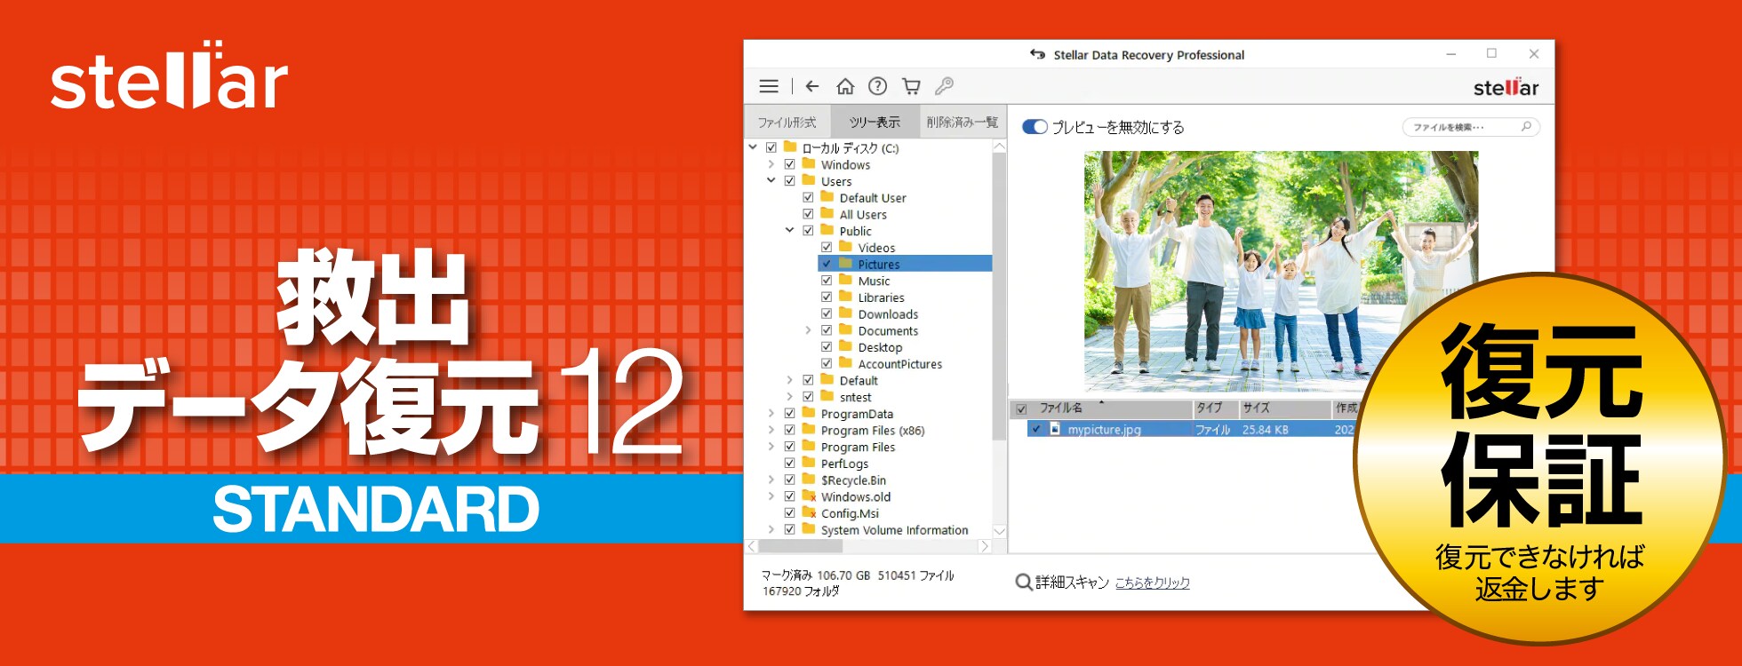The width and height of the screenshot is (1742, 666).
Task: Select the Program Files folder row
Action: (x=858, y=447)
